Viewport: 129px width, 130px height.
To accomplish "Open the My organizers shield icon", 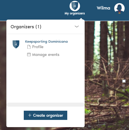I will click(75, 6).
